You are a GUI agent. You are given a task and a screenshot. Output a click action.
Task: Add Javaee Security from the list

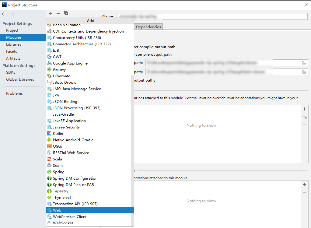89,127
